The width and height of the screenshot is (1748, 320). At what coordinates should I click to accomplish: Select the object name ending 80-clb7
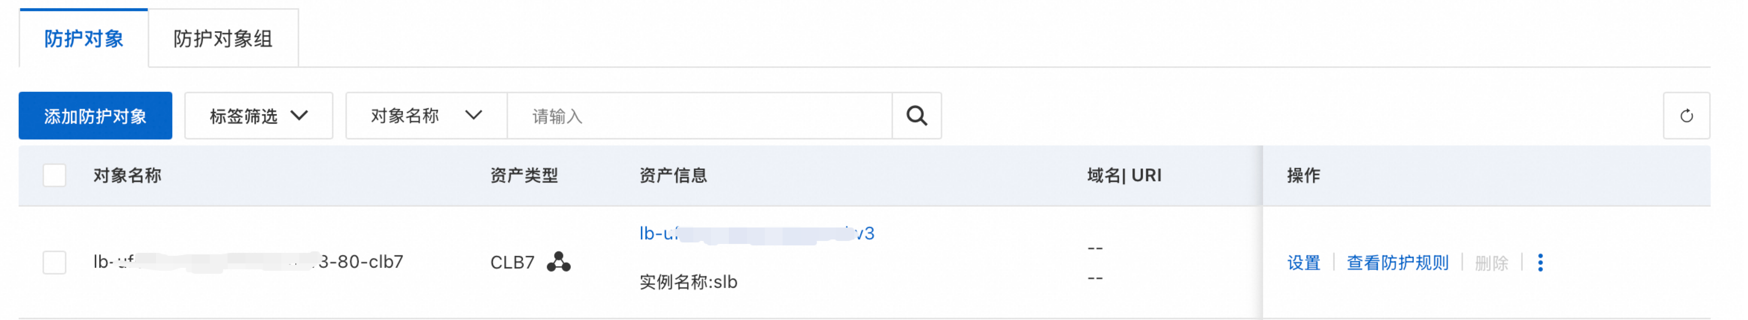[248, 262]
